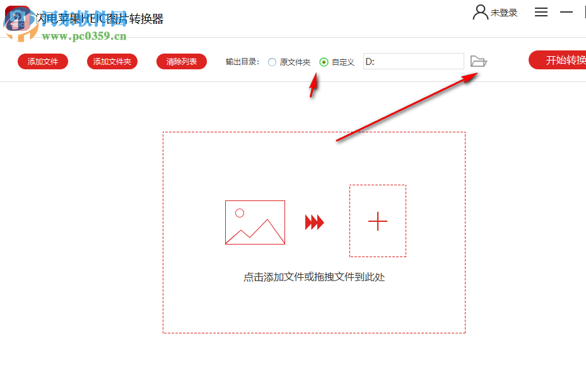Select the 自定义 output option
The height and width of the screenshot is (375, 586).
click(x=323, y=62)
